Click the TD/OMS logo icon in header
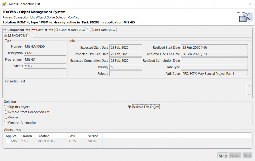255x161 pixels. point(243,17)
